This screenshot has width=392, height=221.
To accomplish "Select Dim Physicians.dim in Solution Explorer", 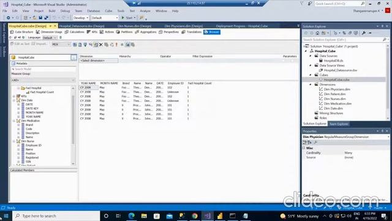I will [337, 89].
